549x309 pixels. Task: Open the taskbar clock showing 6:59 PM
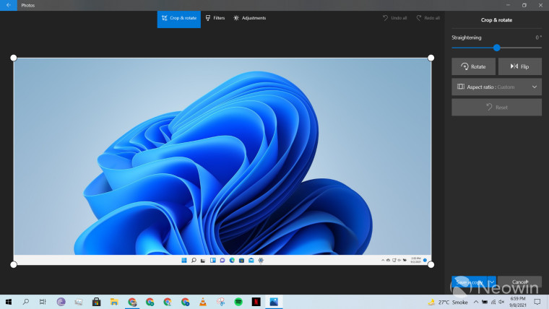click(x=518, y=302)
